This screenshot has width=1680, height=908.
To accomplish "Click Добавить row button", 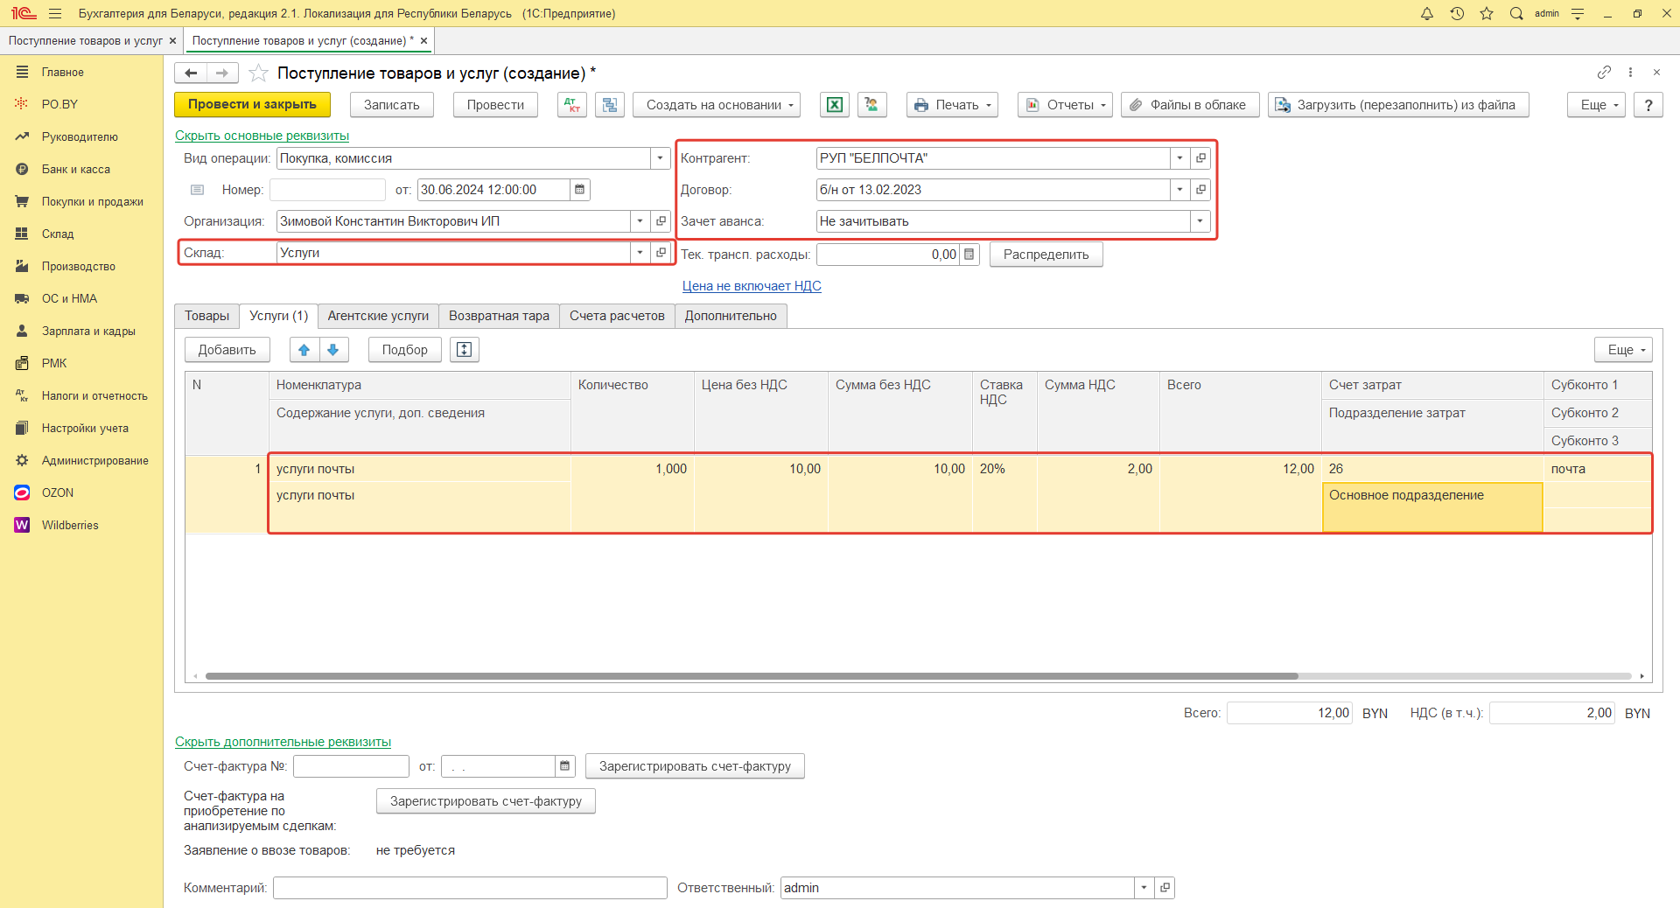I will point(227,350).
